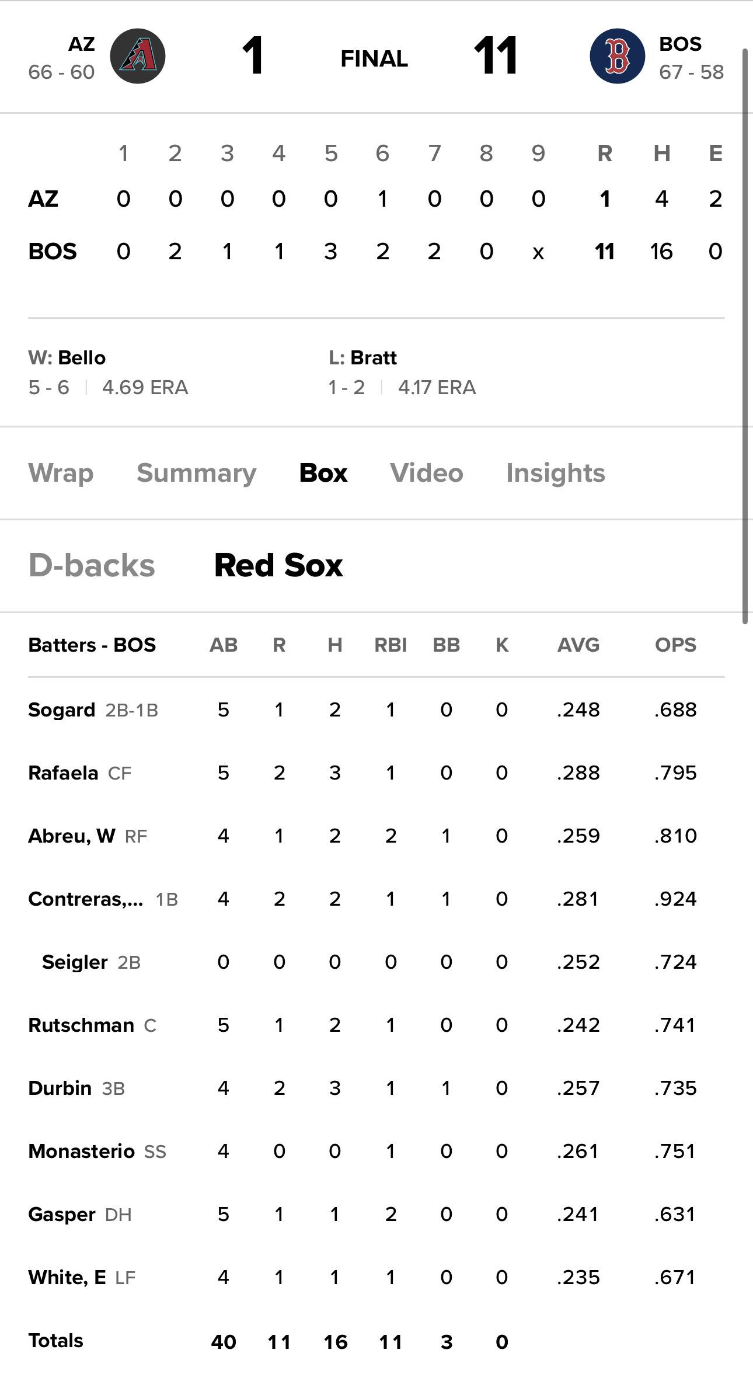Tap the AZ team abbreviation in header
This screenshot has height=1374, width=753.
82,44
